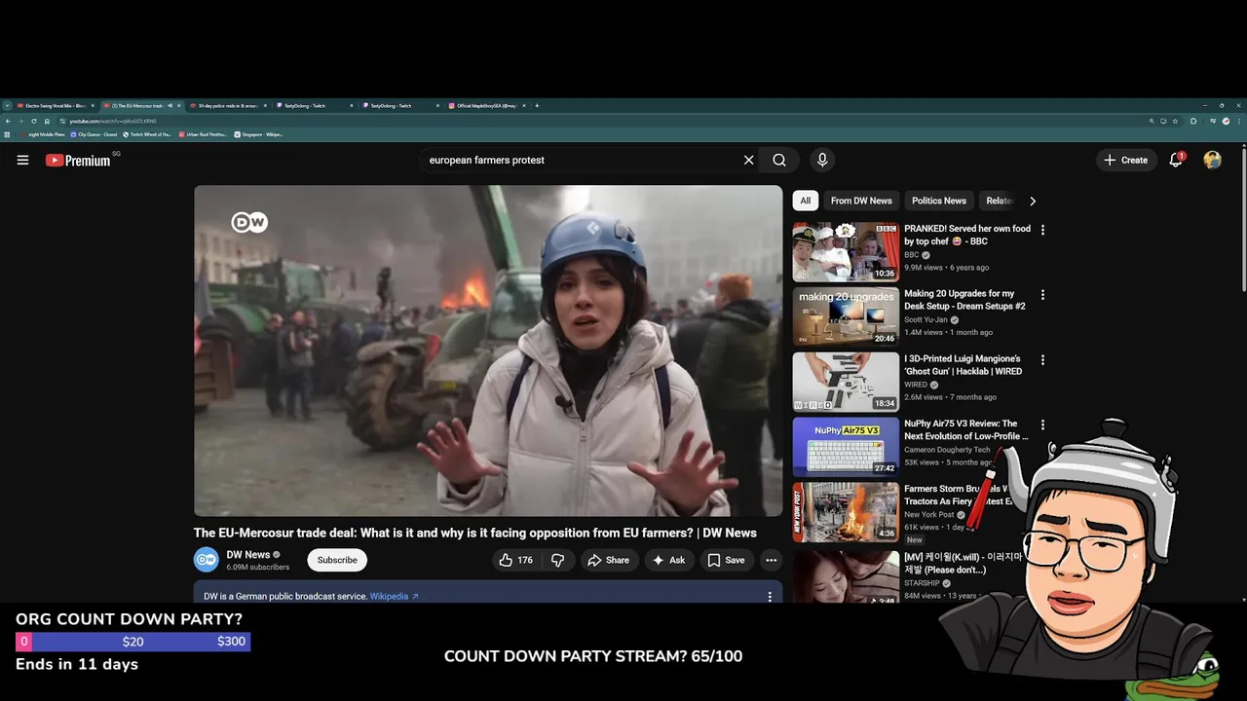Viewport: 1247px width, 701px height.
Task: Open Singapore - Wikipe... bookmark
Action: [x=258, y=134]
